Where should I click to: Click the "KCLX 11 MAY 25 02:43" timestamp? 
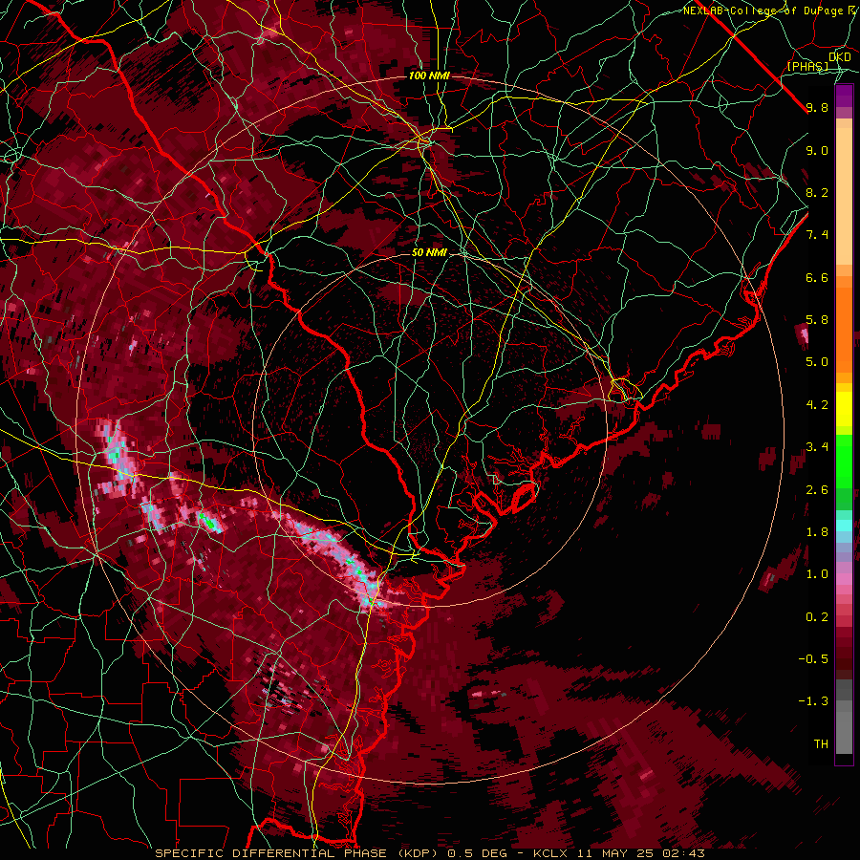click(x=618, y=853)
